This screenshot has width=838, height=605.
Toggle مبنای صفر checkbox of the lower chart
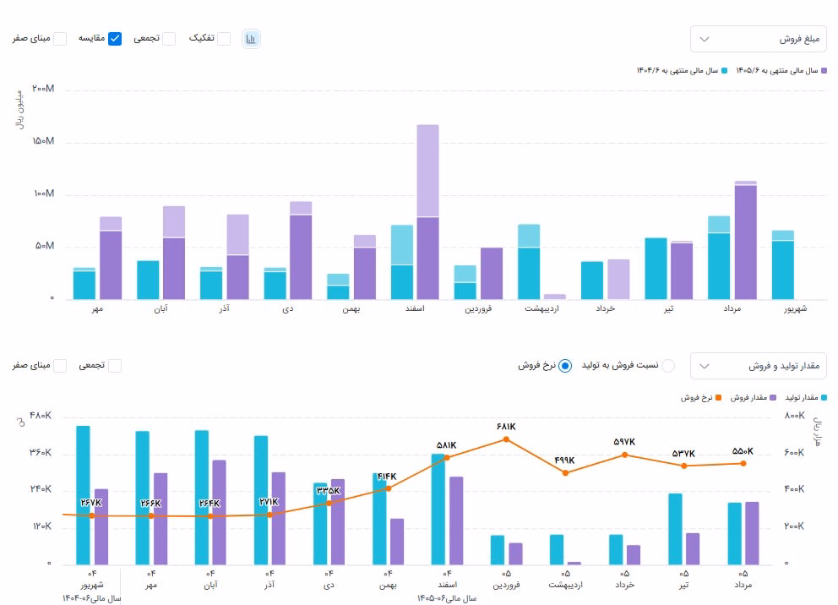coord(60,366)
